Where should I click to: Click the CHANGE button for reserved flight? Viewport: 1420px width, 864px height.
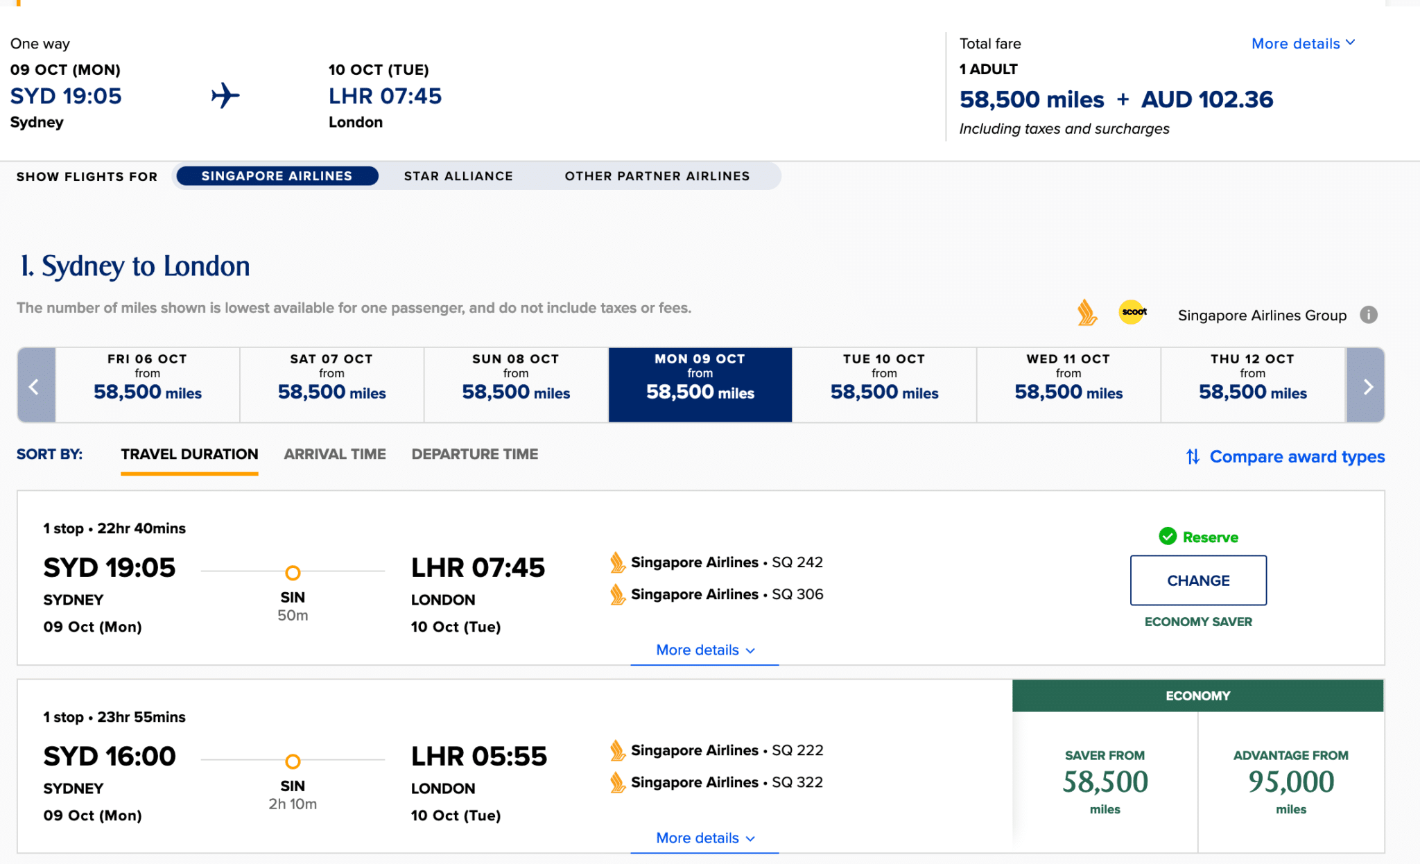1197,580
